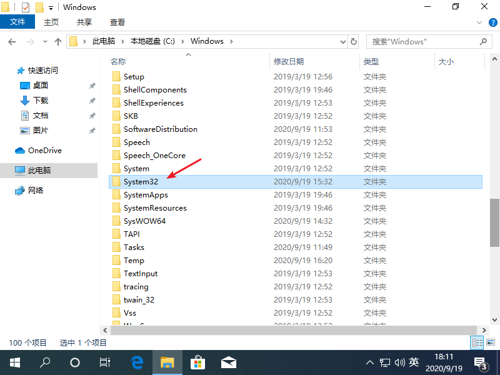This screenshot has height=375, width=500.
Task: Select 文档 in the navigation pane
Action: pos(40,116)
